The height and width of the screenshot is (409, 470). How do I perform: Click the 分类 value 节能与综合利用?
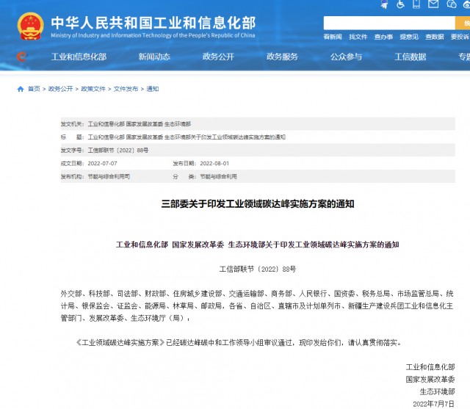click(218, 177)
